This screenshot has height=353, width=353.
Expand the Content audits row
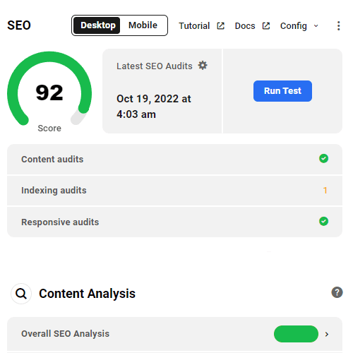[174, 160]
